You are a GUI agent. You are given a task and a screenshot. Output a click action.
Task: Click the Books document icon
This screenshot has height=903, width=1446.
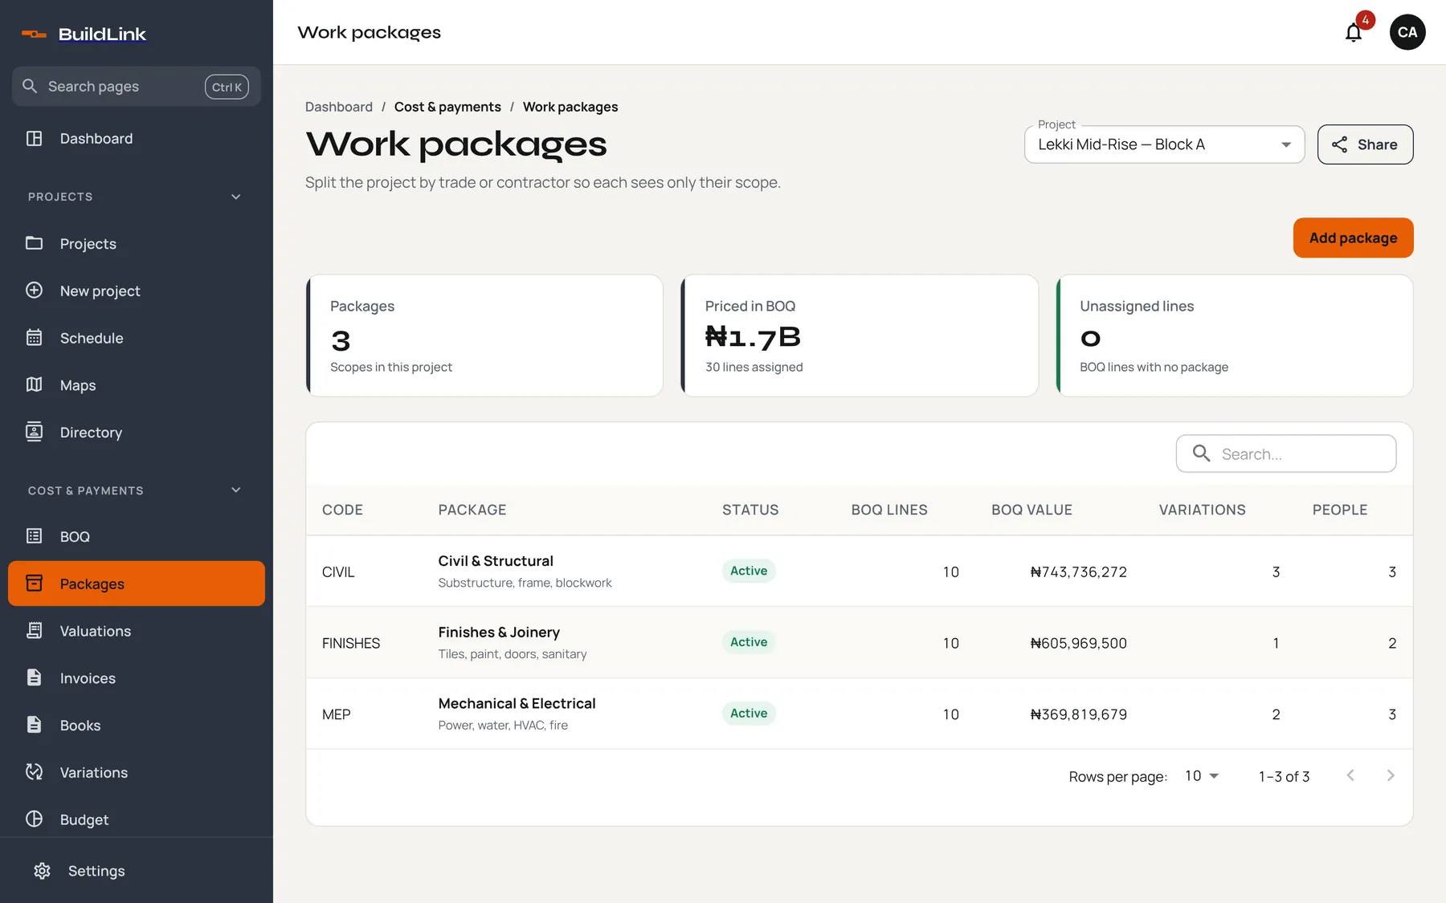pos(34,725)
